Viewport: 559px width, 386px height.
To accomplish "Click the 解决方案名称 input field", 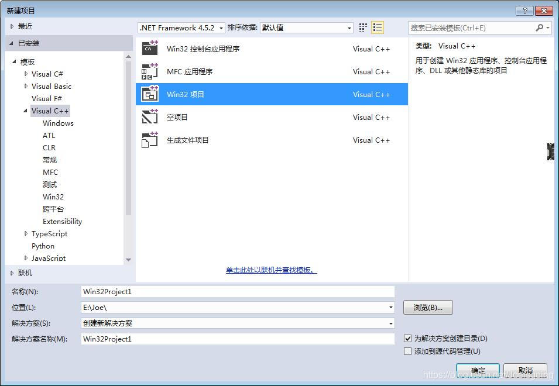I will 238,339.
